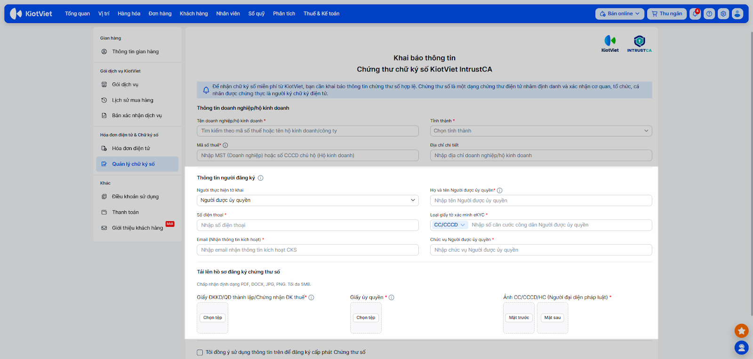Click info icon beside Họ và tên Người được ủy quyền
This screenshot has height=359, width=753.
(x=500, y=191)
